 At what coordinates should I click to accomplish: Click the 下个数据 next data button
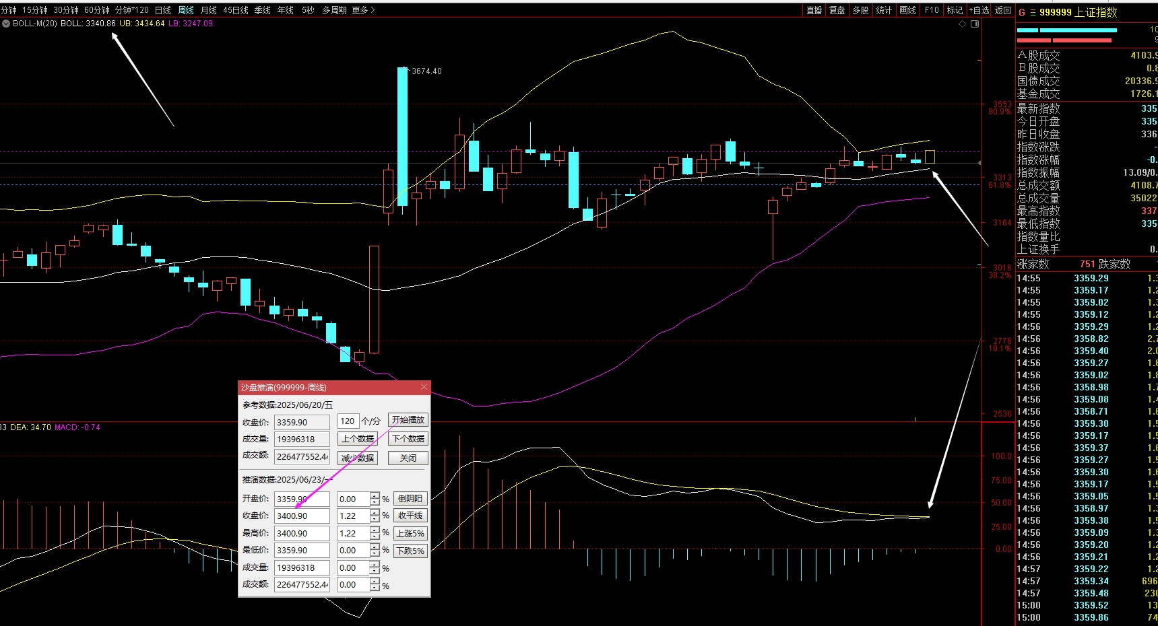point(408,439)
